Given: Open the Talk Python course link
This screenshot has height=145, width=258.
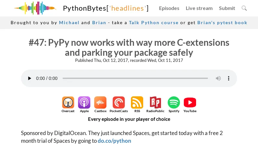Looking at the screenshot, I should (x=154, y=23).
